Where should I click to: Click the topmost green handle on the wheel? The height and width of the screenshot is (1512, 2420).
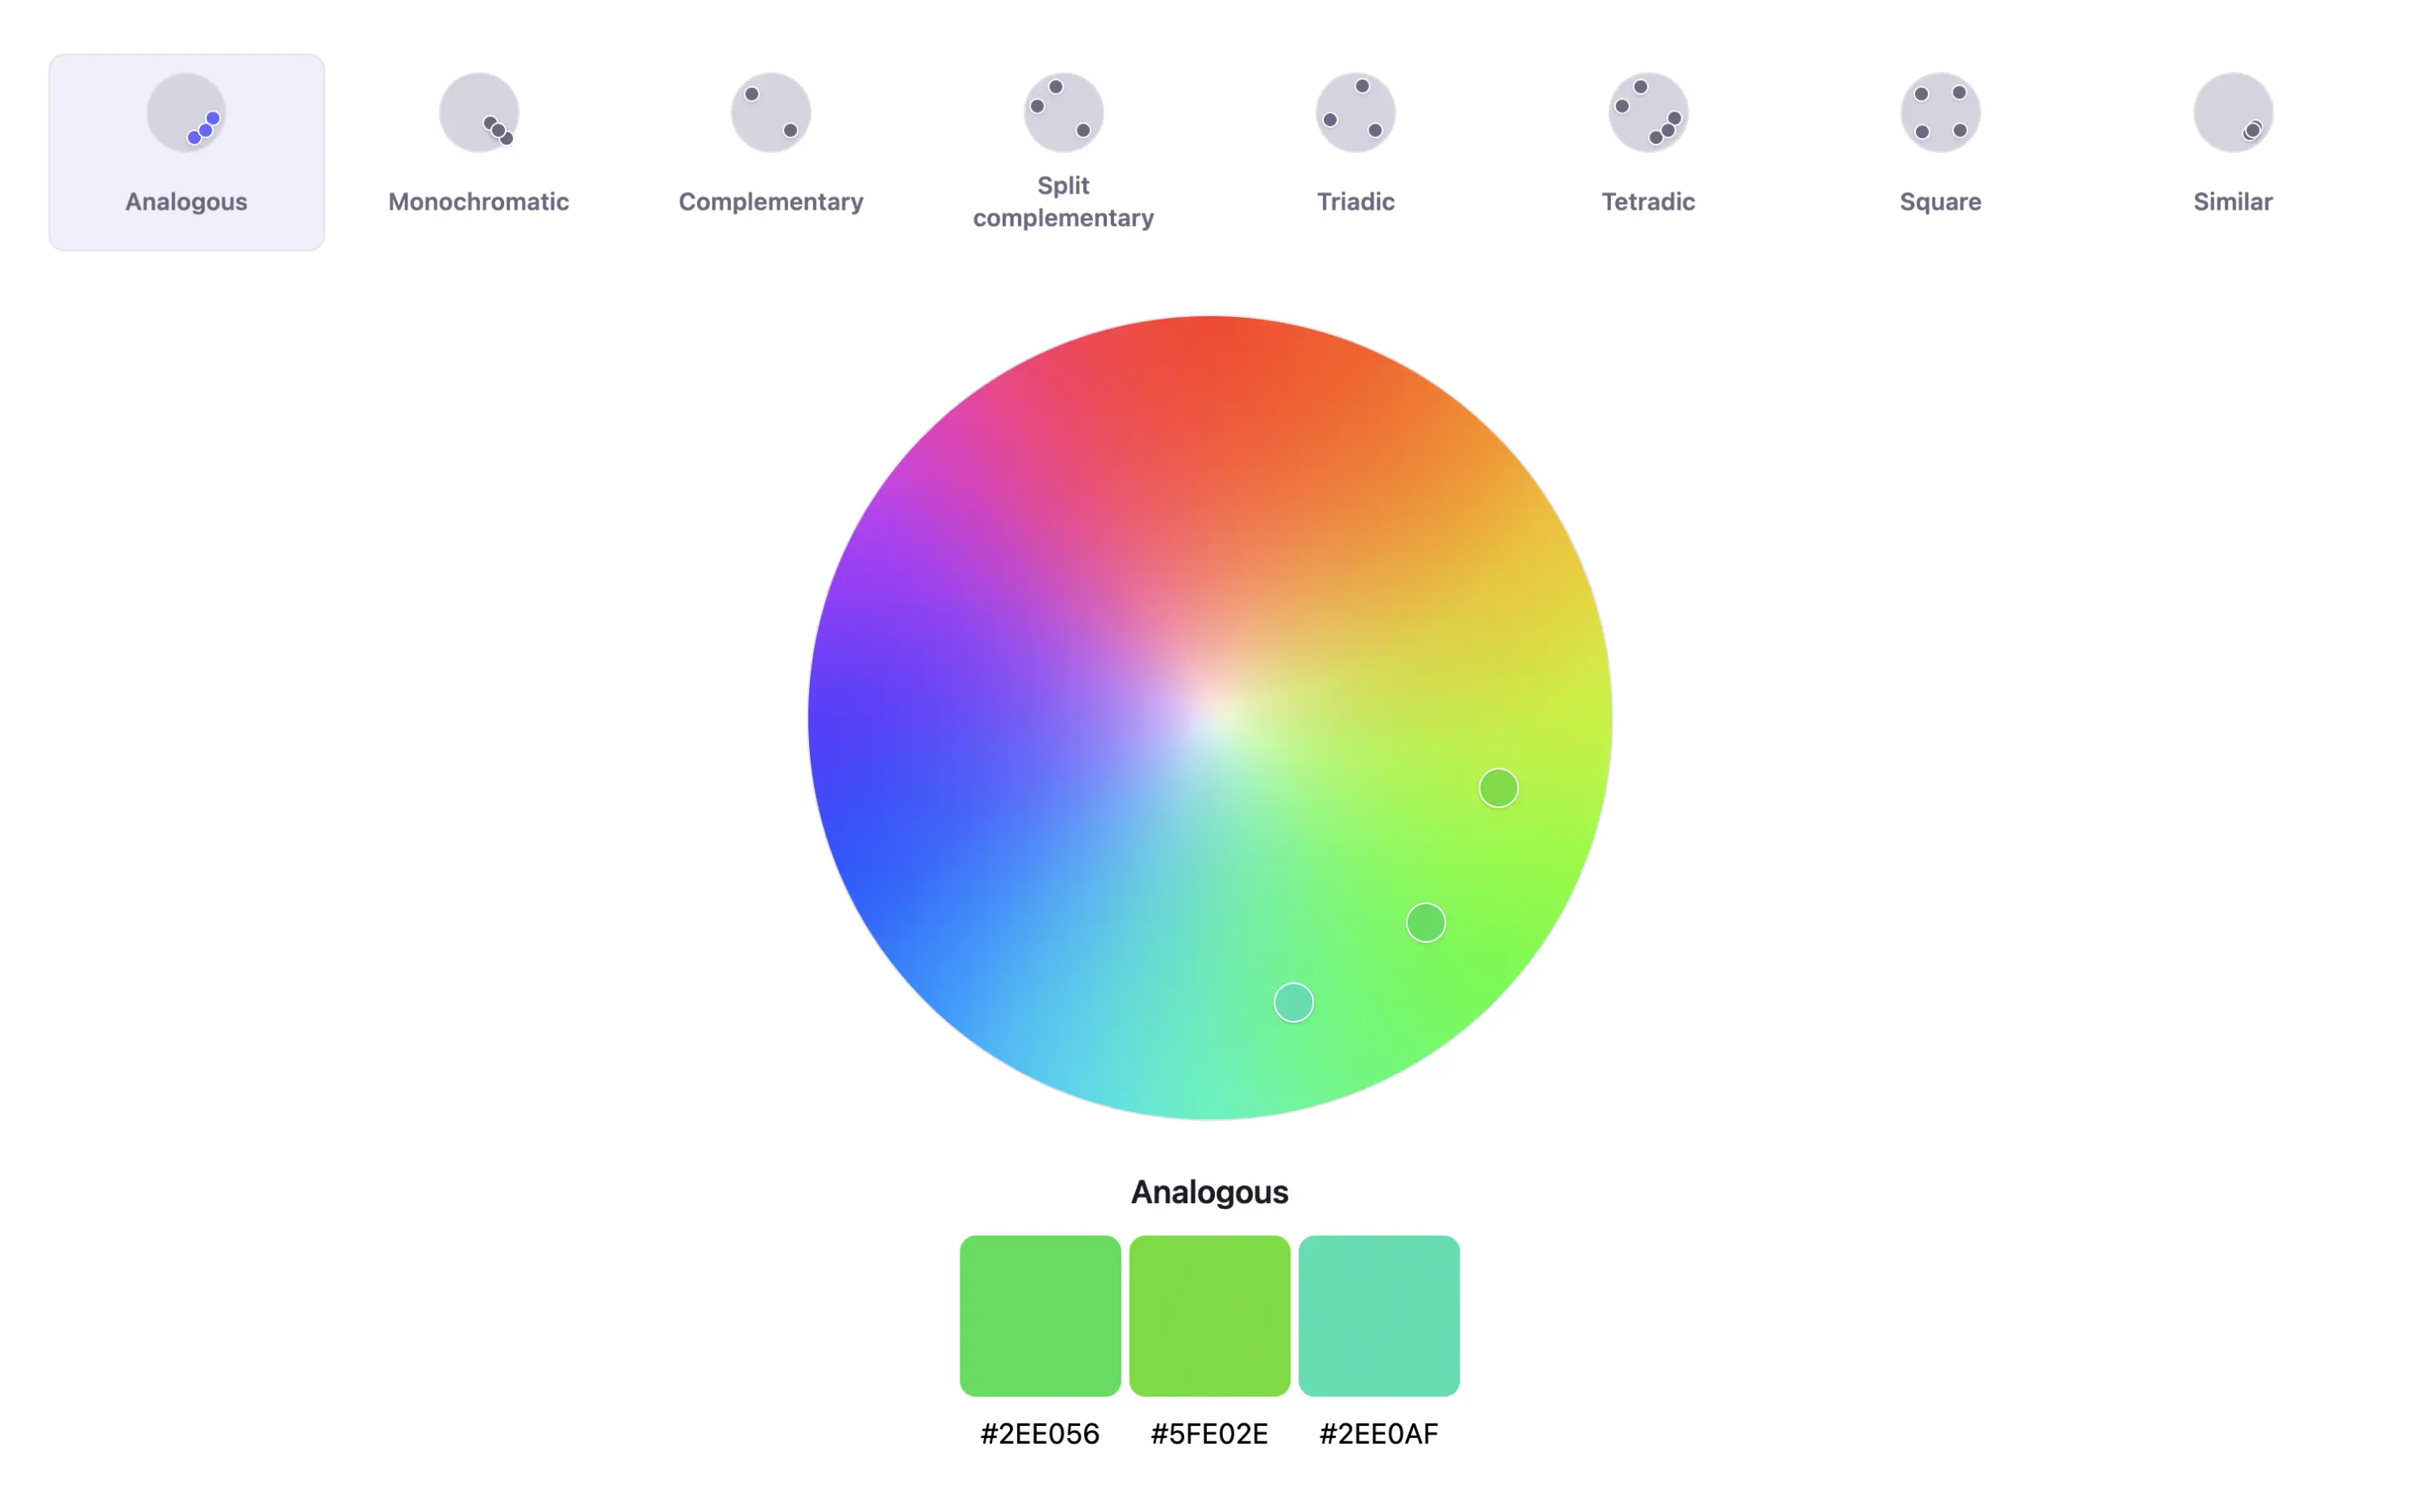(x=1498, y=788)
